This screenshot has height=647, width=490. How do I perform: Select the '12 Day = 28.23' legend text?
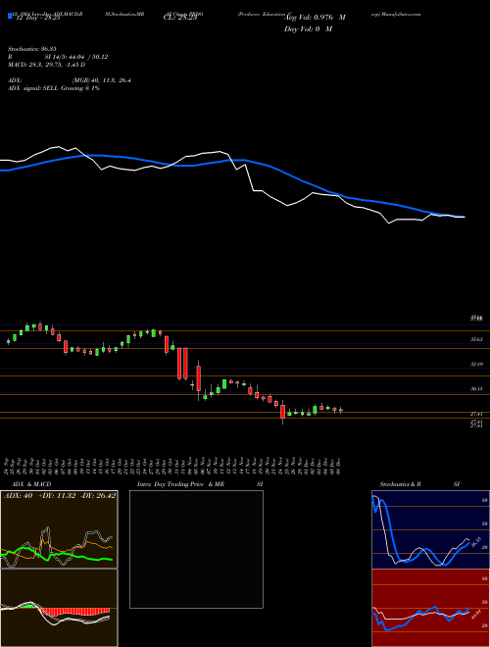point(37,19)
